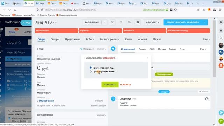Select the Некачественный лид radio option
This screenshot has height=126, width=224.
90,68
